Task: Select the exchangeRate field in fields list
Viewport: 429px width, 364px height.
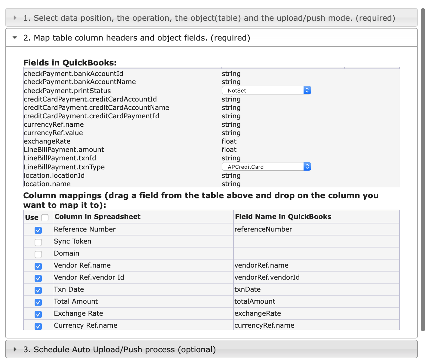Action: tap(47, 141)
